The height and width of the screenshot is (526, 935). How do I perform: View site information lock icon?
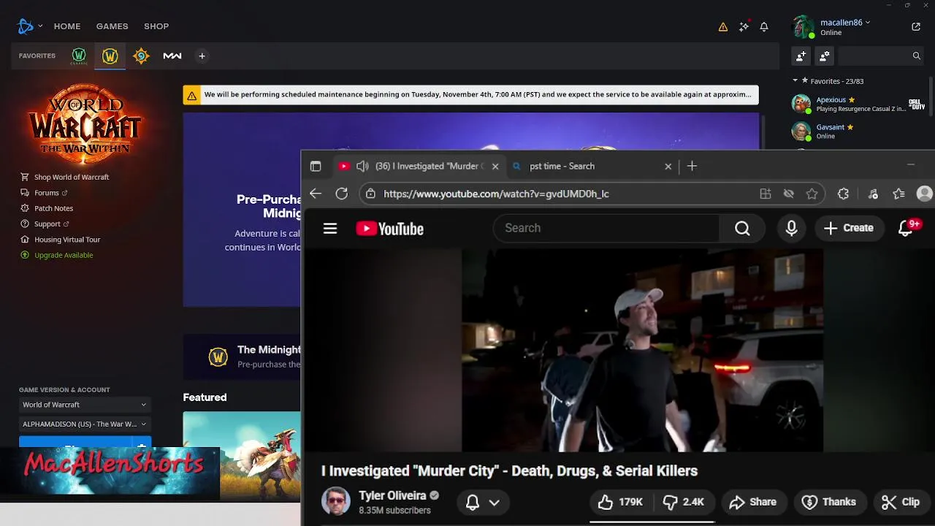(371, 194)
